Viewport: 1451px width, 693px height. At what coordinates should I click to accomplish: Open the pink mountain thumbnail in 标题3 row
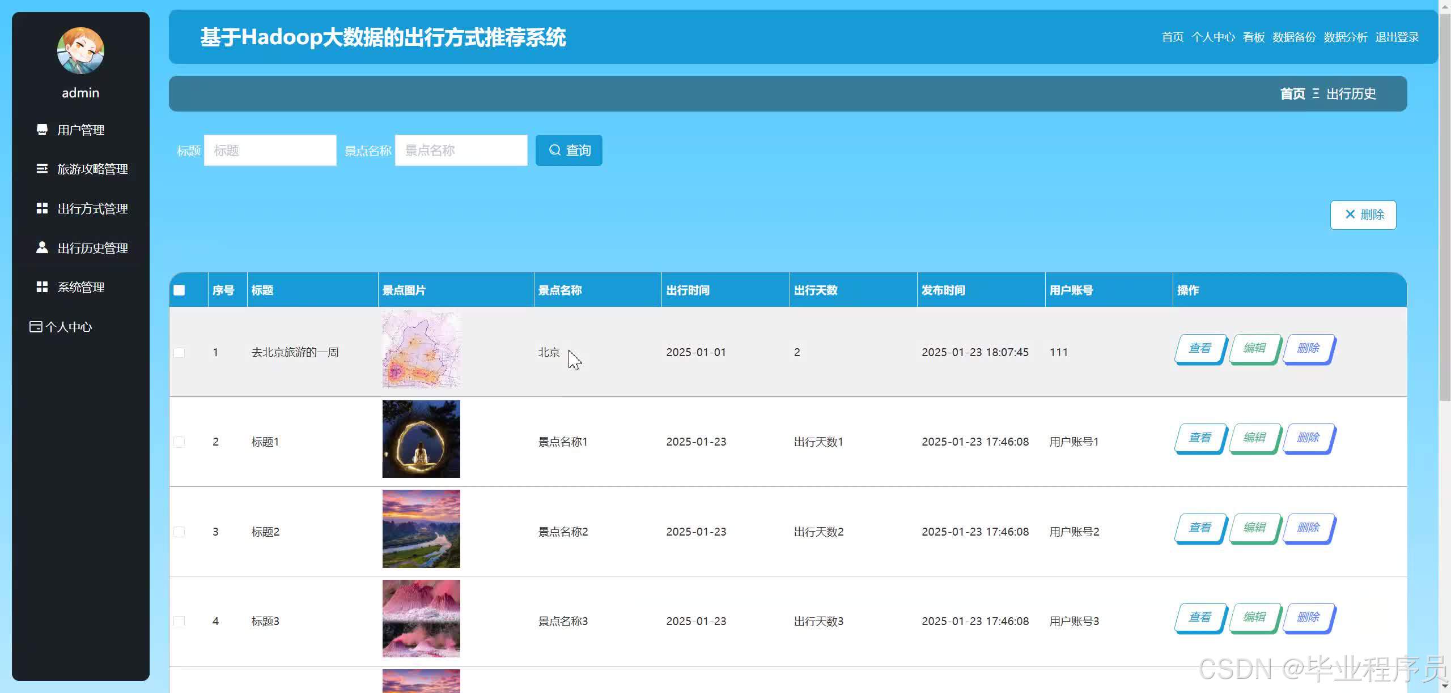tap(421, 618)
